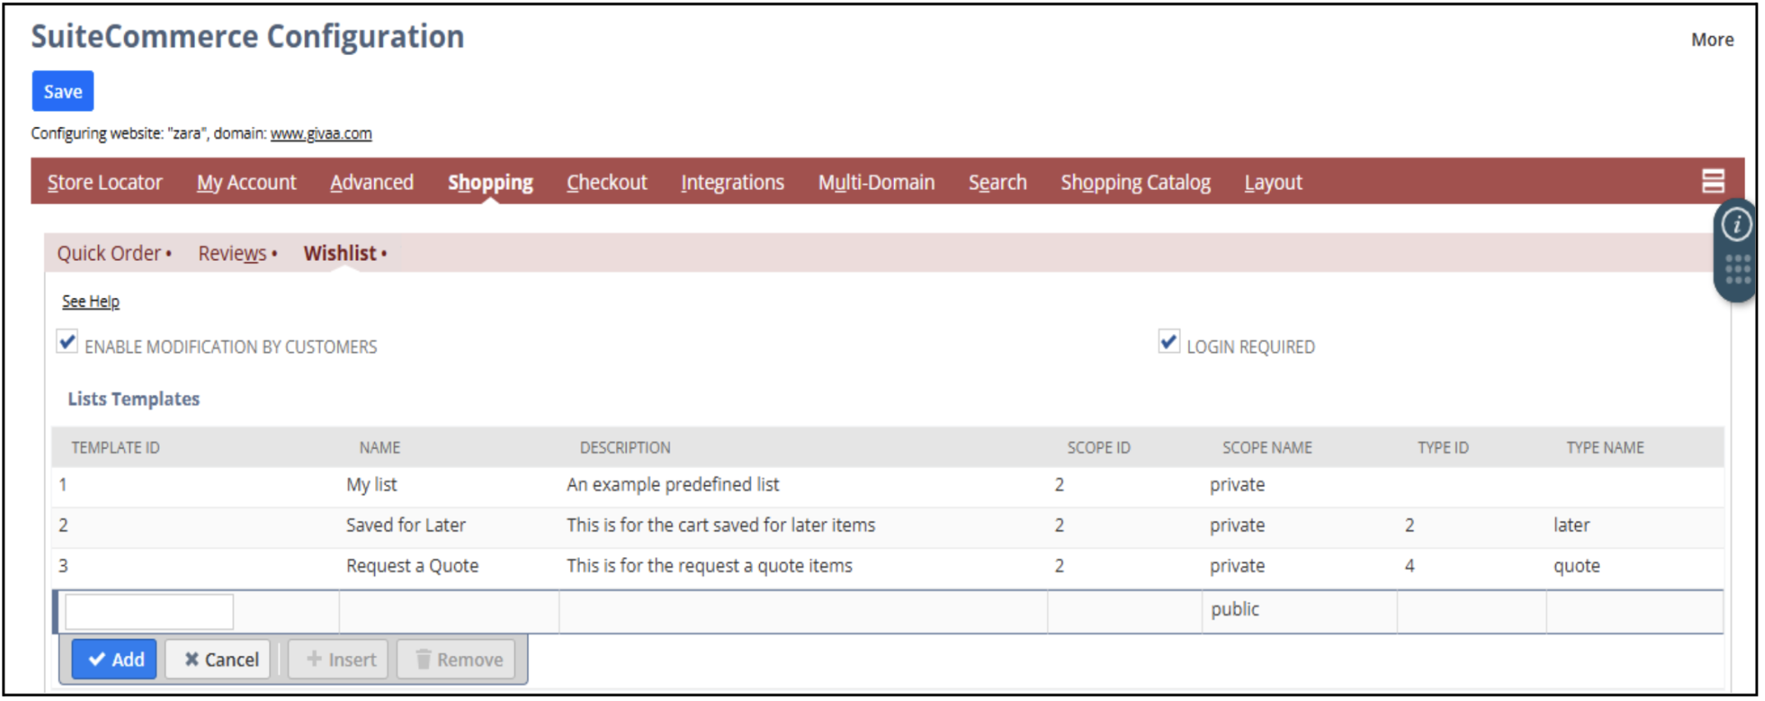Cancel the new template row
Image resolution: width=1765 pixels, height=701 pixels.
coord(218,660)
